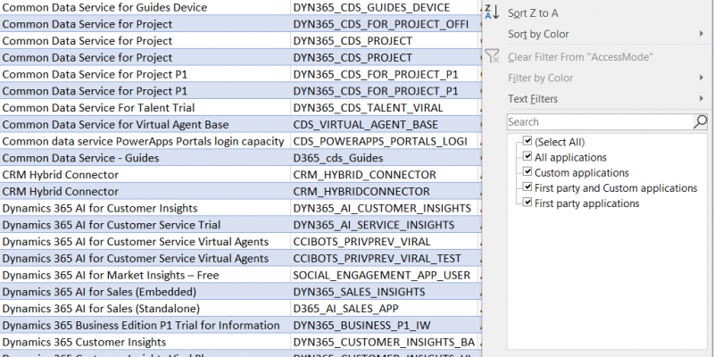Uncheck the First party applications checkbox
Viewport: 714px width, 357px height.
tap(527, 203)
